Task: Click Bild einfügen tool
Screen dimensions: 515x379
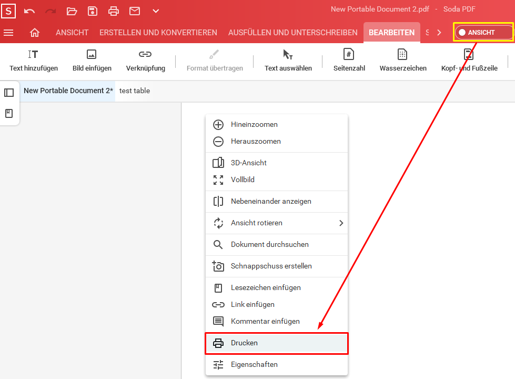Action: (92, 61)
